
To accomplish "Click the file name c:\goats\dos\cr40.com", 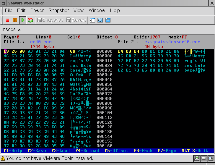I will coord(172,42).
